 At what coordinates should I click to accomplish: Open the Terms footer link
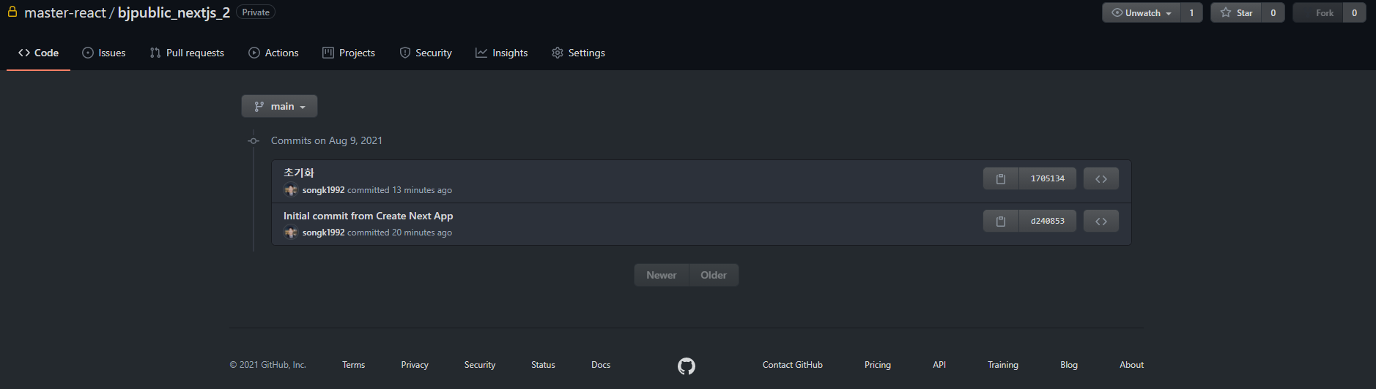(353, 365)
